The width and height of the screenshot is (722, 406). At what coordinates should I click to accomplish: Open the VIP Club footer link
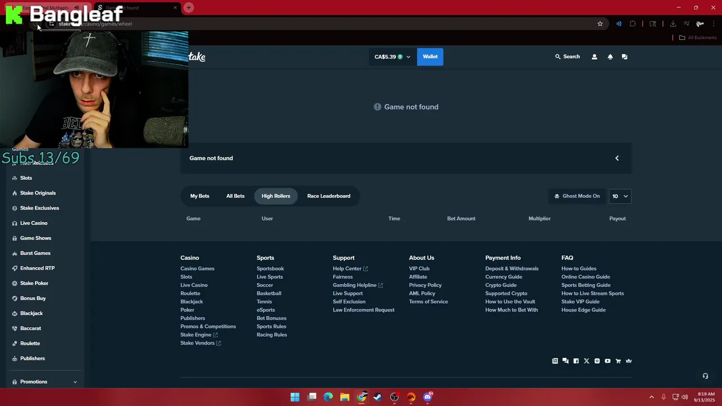coord(419,269)
